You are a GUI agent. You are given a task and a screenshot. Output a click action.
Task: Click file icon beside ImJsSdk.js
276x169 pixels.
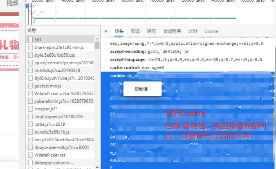click(30, 70)
